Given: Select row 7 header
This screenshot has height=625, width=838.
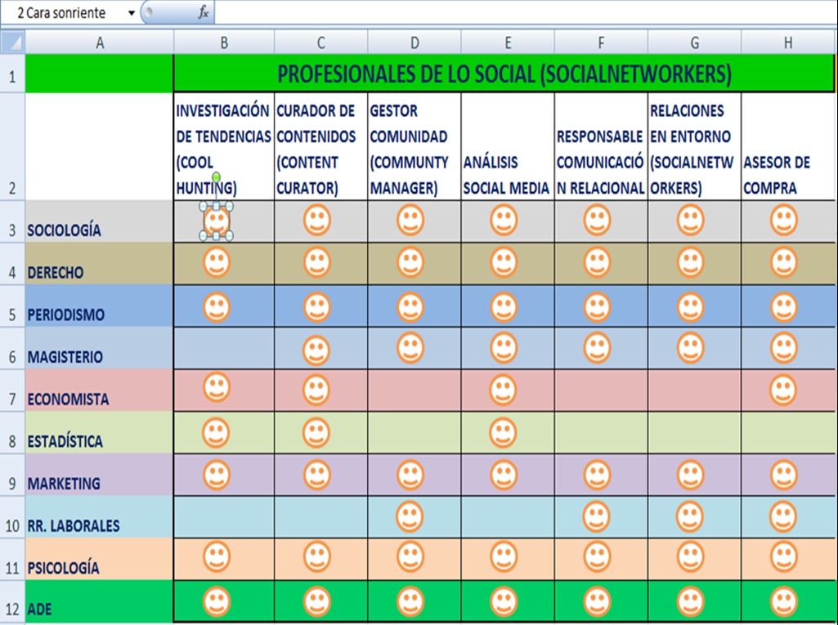Looking at the screenshot, I should pyautogui.click(x=12, y=391).
